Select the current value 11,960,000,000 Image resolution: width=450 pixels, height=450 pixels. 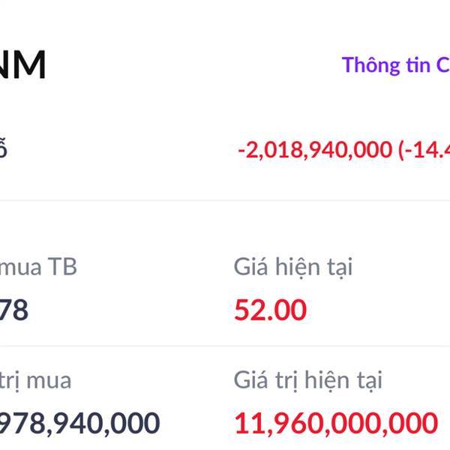pos(335,423)
